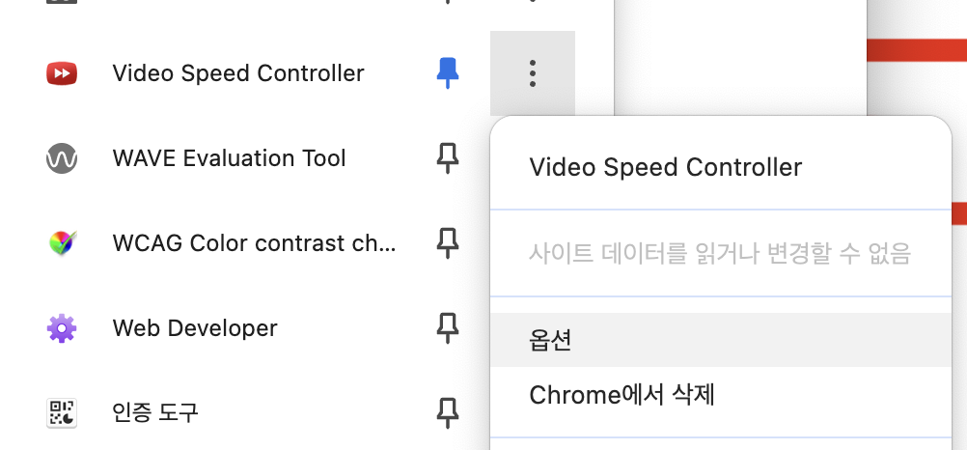Choose Chrome에서 삭제 from the menu
The height and width of the screenshot is (450, 967).
pyautogui.click(x=720, y=395)
